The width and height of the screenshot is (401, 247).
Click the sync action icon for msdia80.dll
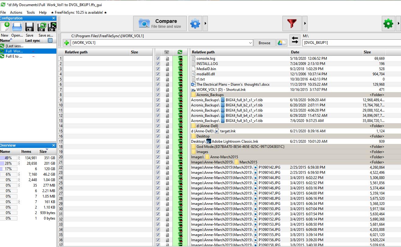pyautogui.click(x=180, y=74)
